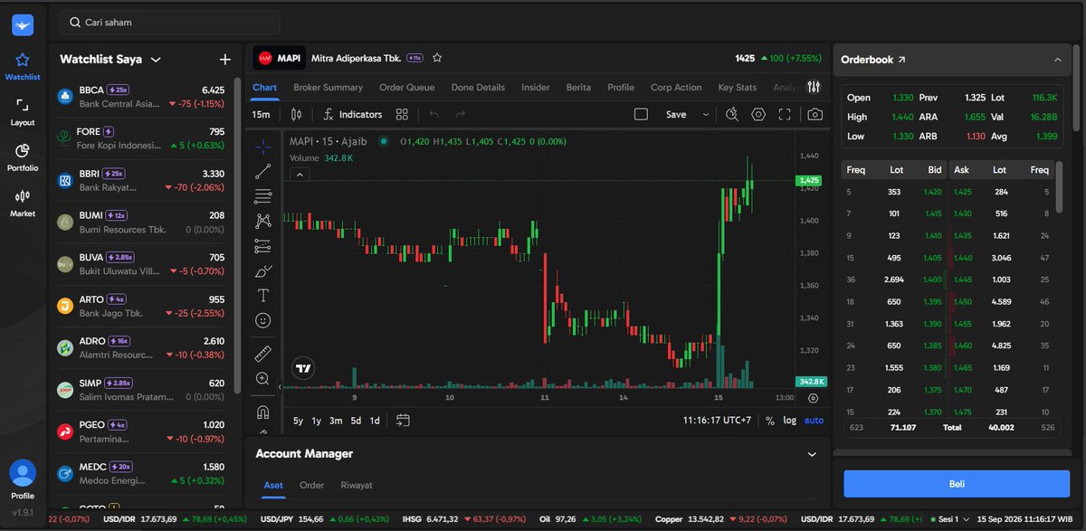This screenshot has height=531, width=1086.
Task: Select the trend line drawing tool
Action: [263, 171]
